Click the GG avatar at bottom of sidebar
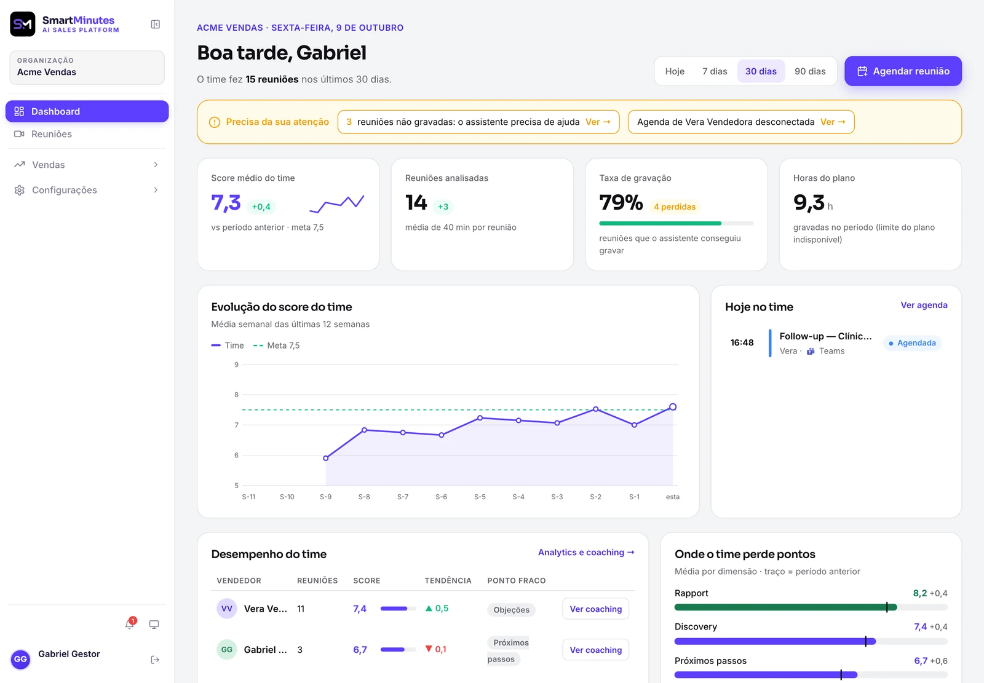Screen dimensions: 984x683 21,659
